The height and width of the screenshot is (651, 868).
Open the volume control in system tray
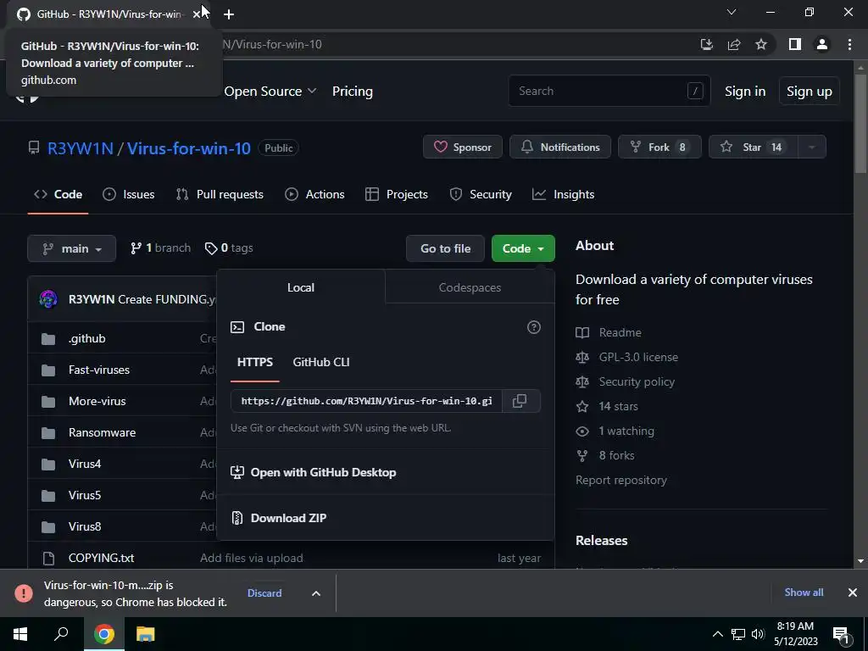(x=758, y=634)
